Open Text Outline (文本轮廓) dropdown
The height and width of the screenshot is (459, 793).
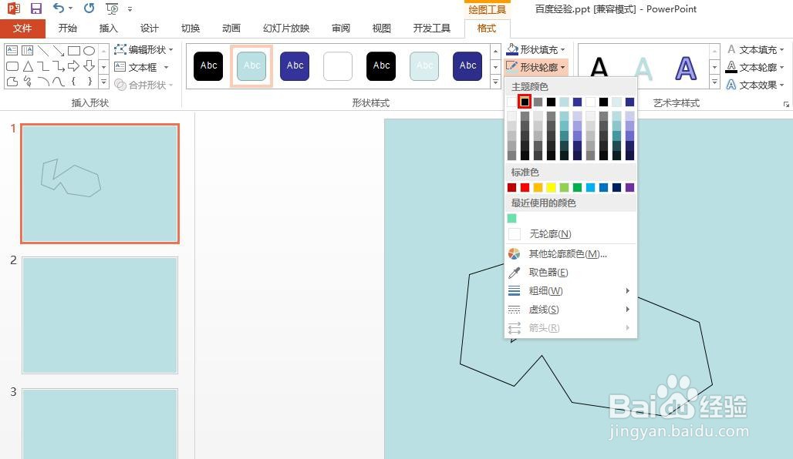[x=755, y=67]
